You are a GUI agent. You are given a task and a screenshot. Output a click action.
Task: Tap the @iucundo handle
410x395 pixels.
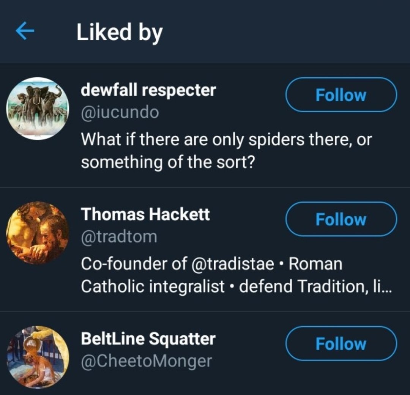pyautogui.click(x=120, y=112)
